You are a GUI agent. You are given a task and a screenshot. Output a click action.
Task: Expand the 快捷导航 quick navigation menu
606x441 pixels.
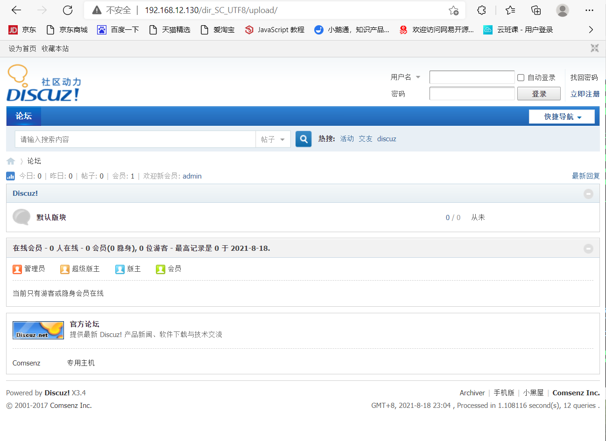tap(562, 117)
